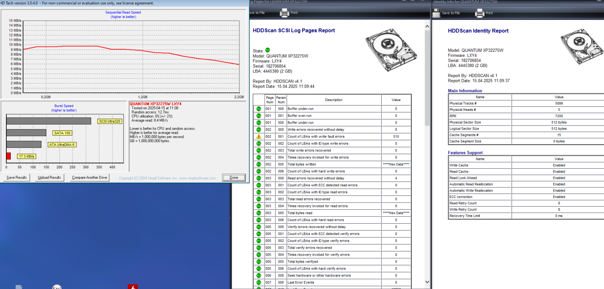
Task: Click Enabled value for Read Look Ahead
Action: [559, 178]
